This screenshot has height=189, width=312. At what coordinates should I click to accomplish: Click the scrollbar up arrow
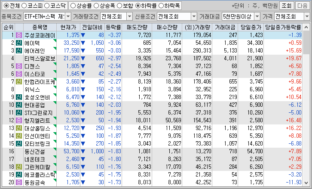click(x=306, y=27)
